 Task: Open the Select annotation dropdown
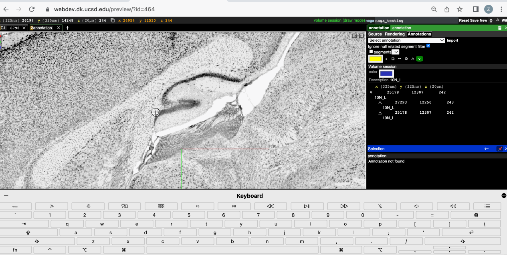[x=406, y=40]
